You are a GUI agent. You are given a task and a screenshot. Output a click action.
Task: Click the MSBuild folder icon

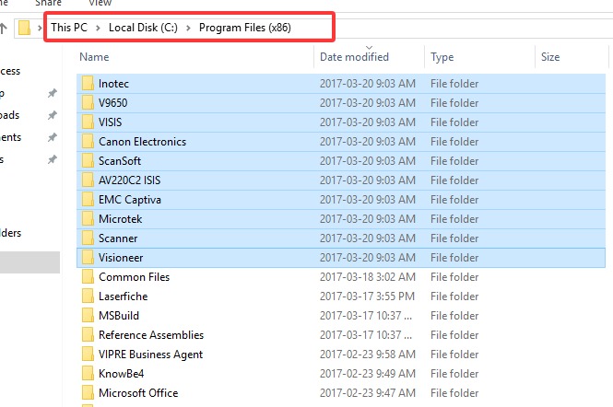(88, 316)
